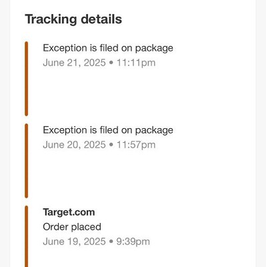
Task: Click the 9:39pm time label
Action: (133, 242)
